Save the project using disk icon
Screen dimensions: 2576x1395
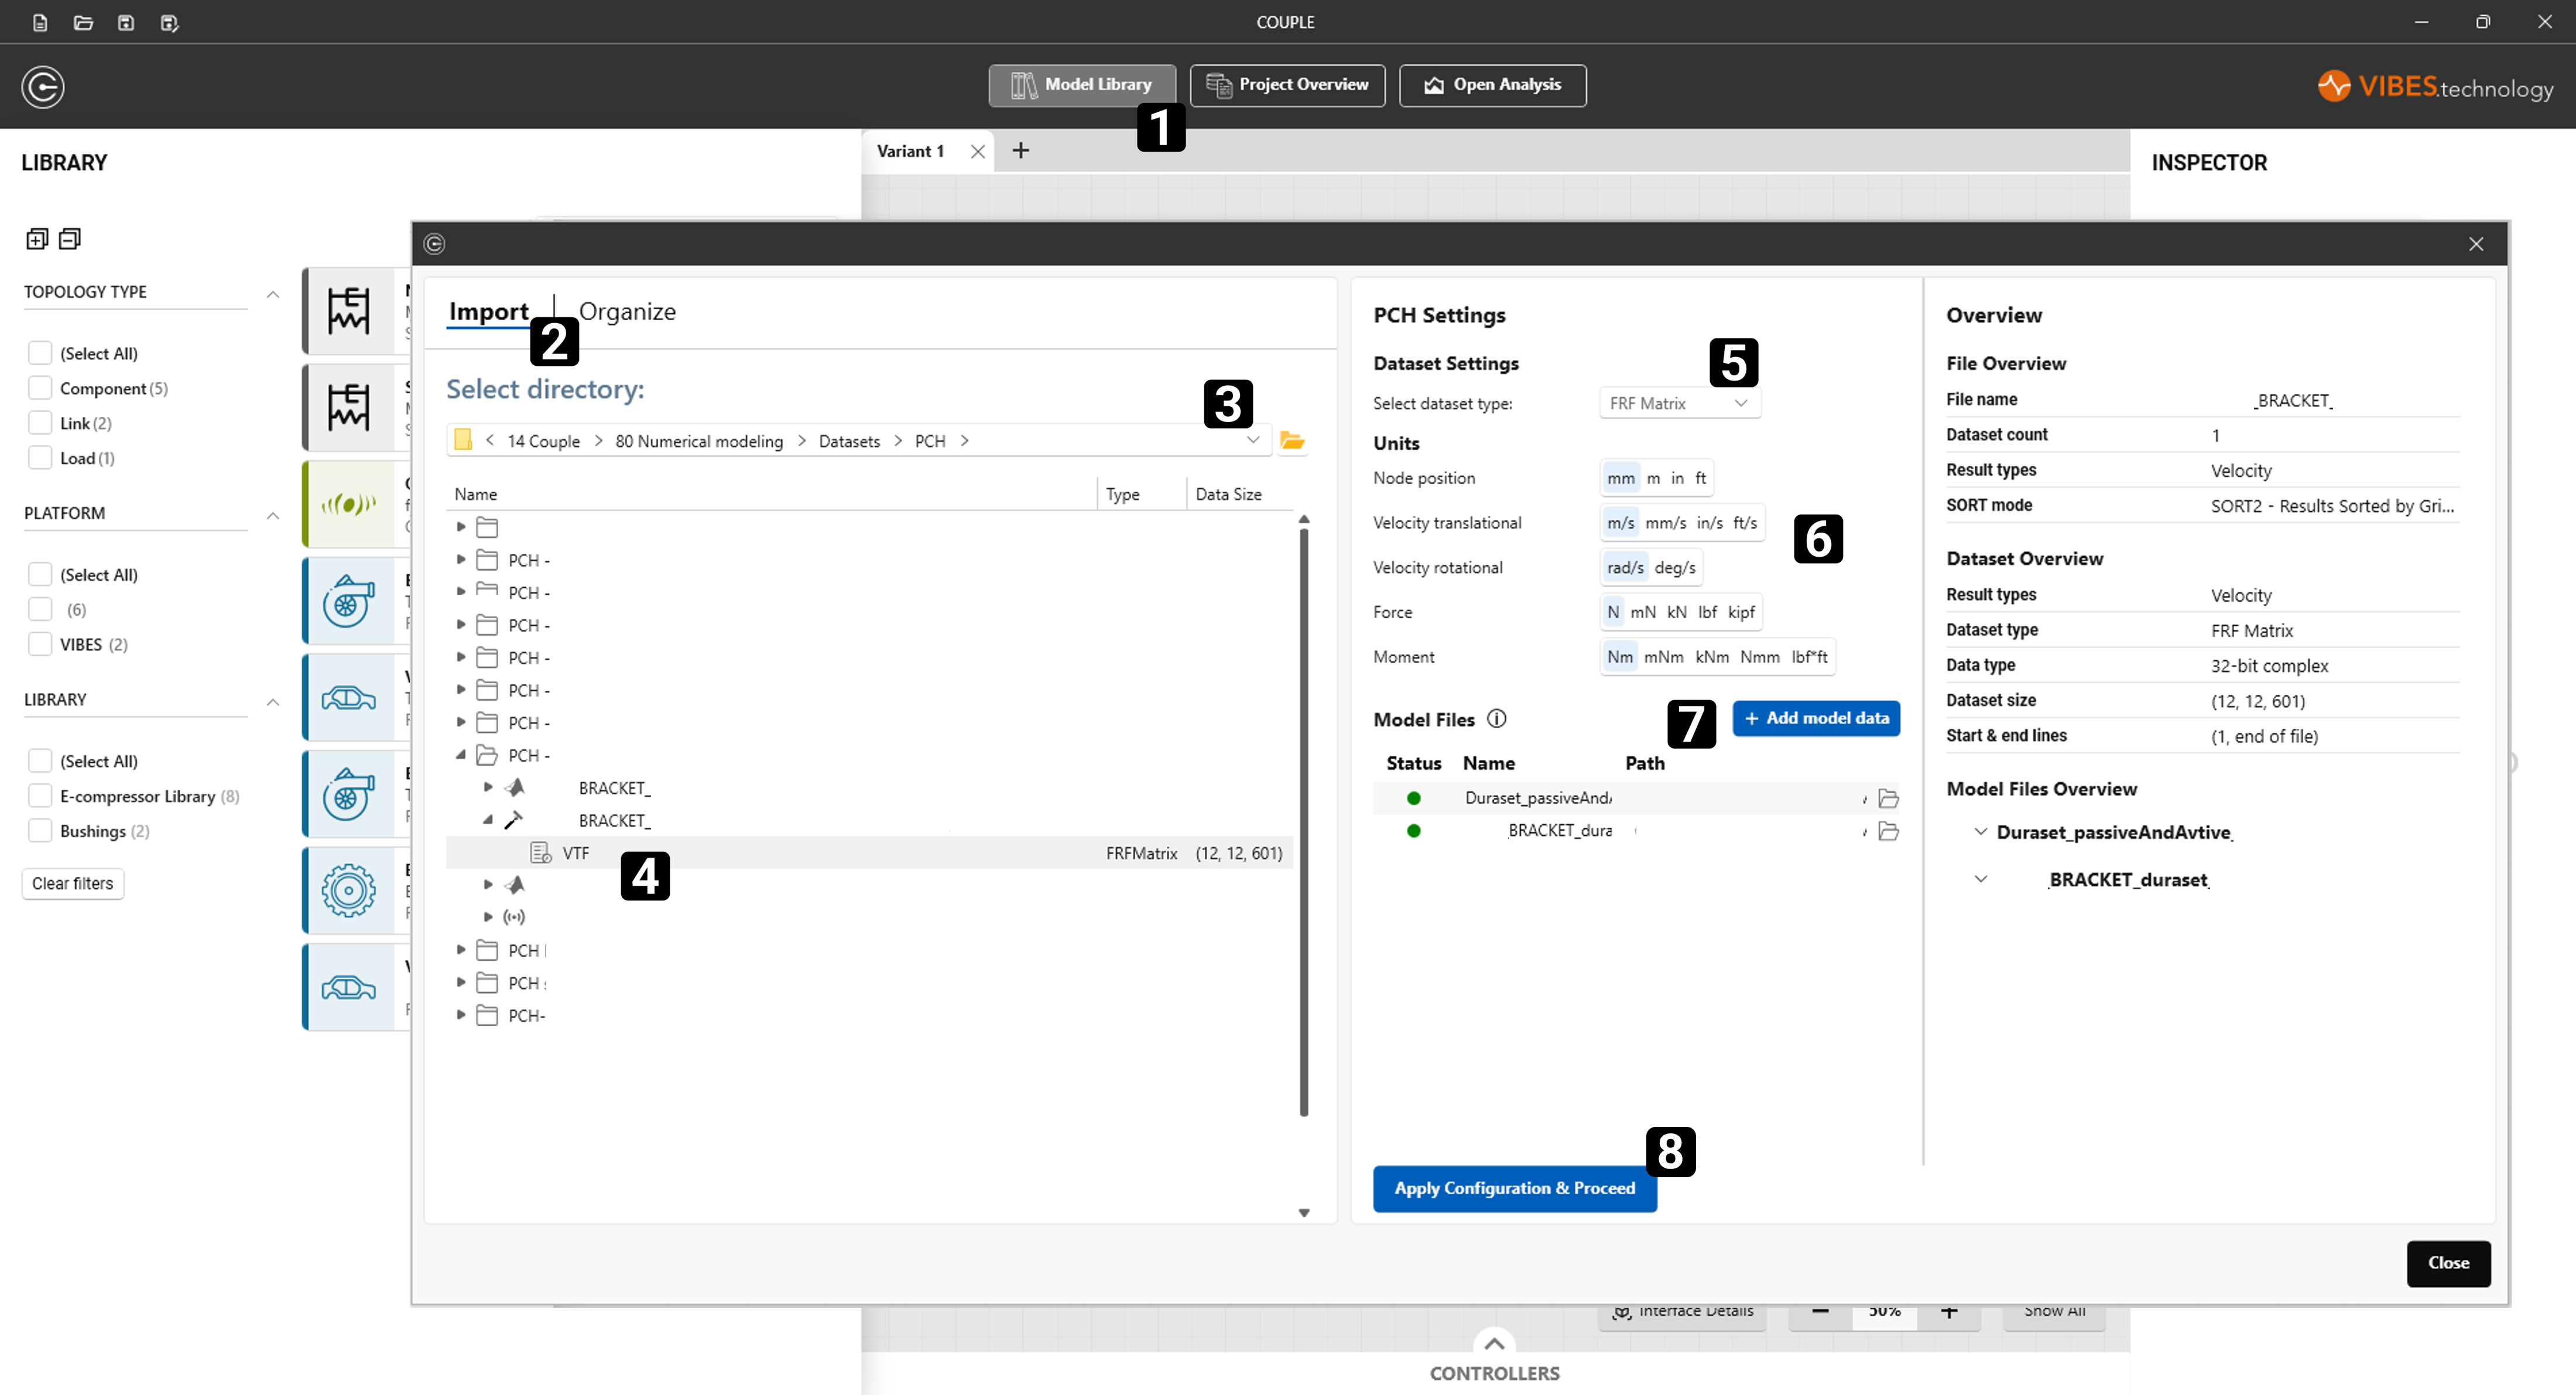126,22
